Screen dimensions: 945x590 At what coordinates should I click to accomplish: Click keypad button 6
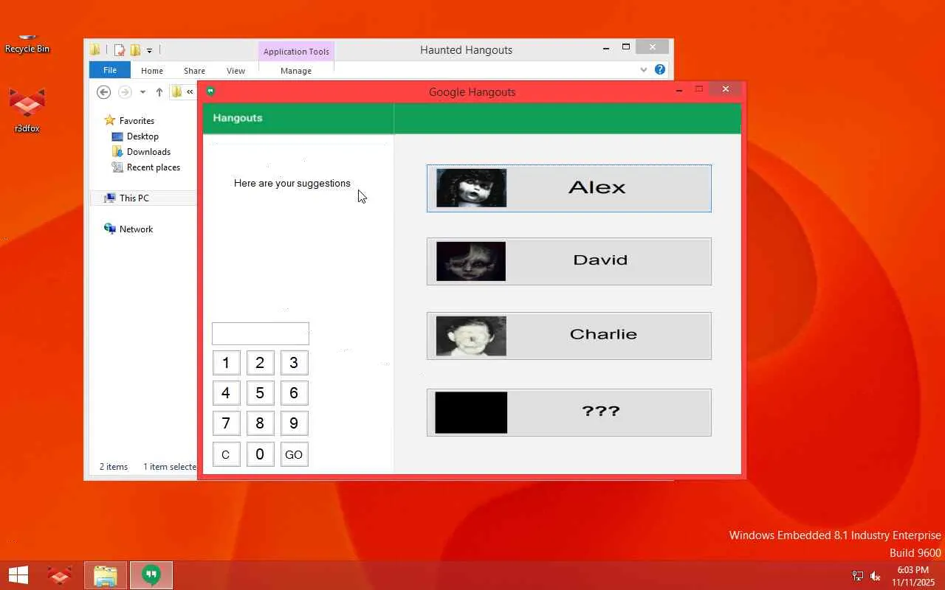294,393
